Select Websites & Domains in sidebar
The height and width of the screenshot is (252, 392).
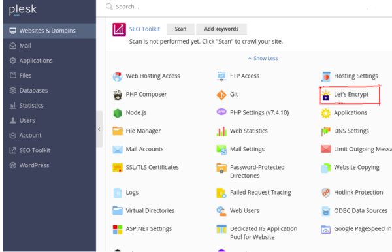click(x=49, y=31)
